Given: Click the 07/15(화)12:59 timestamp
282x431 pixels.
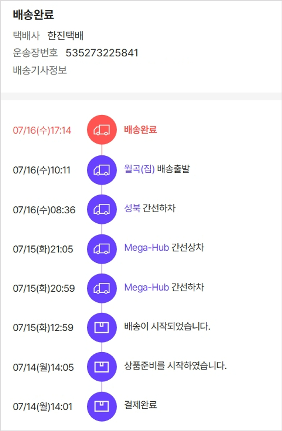Looking at the screenshot, I should [43, 328].
